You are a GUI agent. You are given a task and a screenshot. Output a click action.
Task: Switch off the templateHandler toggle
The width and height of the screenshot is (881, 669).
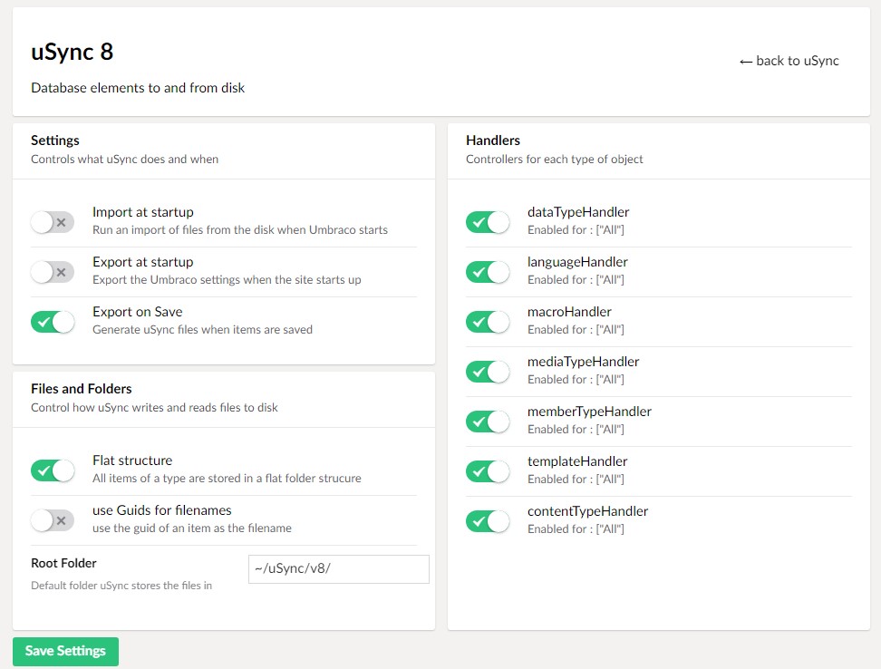click(x=488, y=471)
